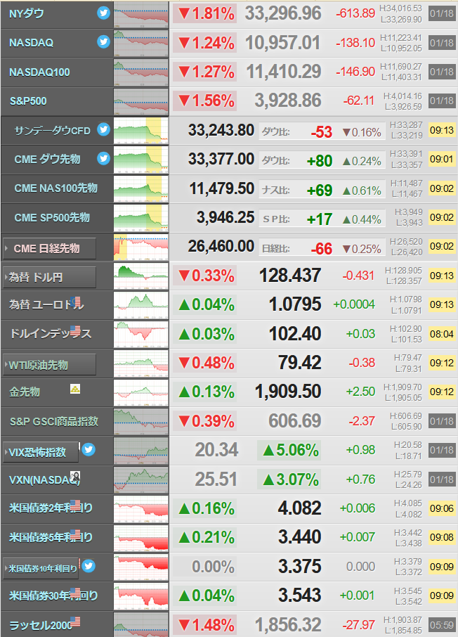458x637 pixels.
Task: Click the flag icon on 為替 ユーロドル
Action: [x=76, y=301]
